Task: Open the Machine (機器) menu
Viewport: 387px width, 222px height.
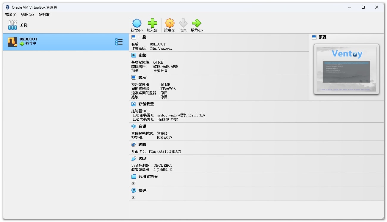Action: pos(27,15)
